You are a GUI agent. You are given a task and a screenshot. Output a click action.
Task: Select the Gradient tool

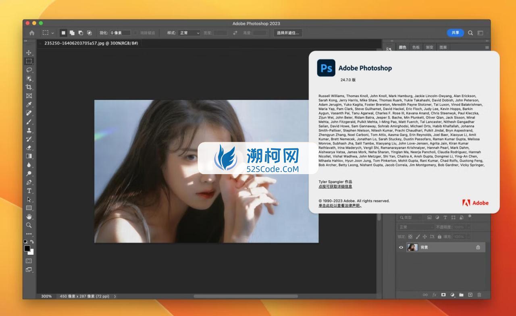[x=29, y=156]
